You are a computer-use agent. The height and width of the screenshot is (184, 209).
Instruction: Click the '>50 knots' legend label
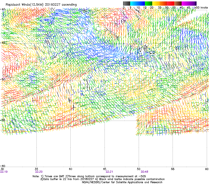click(201, 8)
